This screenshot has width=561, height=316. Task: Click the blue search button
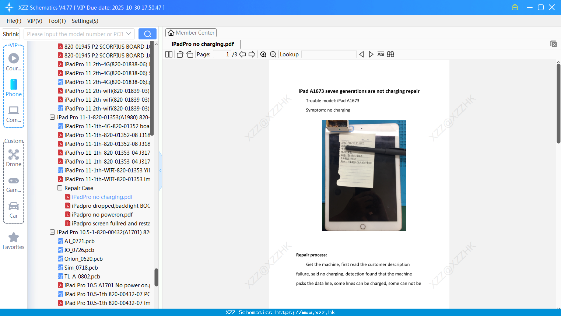pos(147,34)
